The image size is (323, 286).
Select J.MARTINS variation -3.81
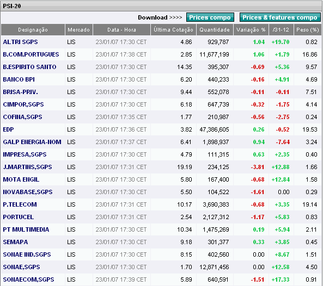(x=258, y=167)
